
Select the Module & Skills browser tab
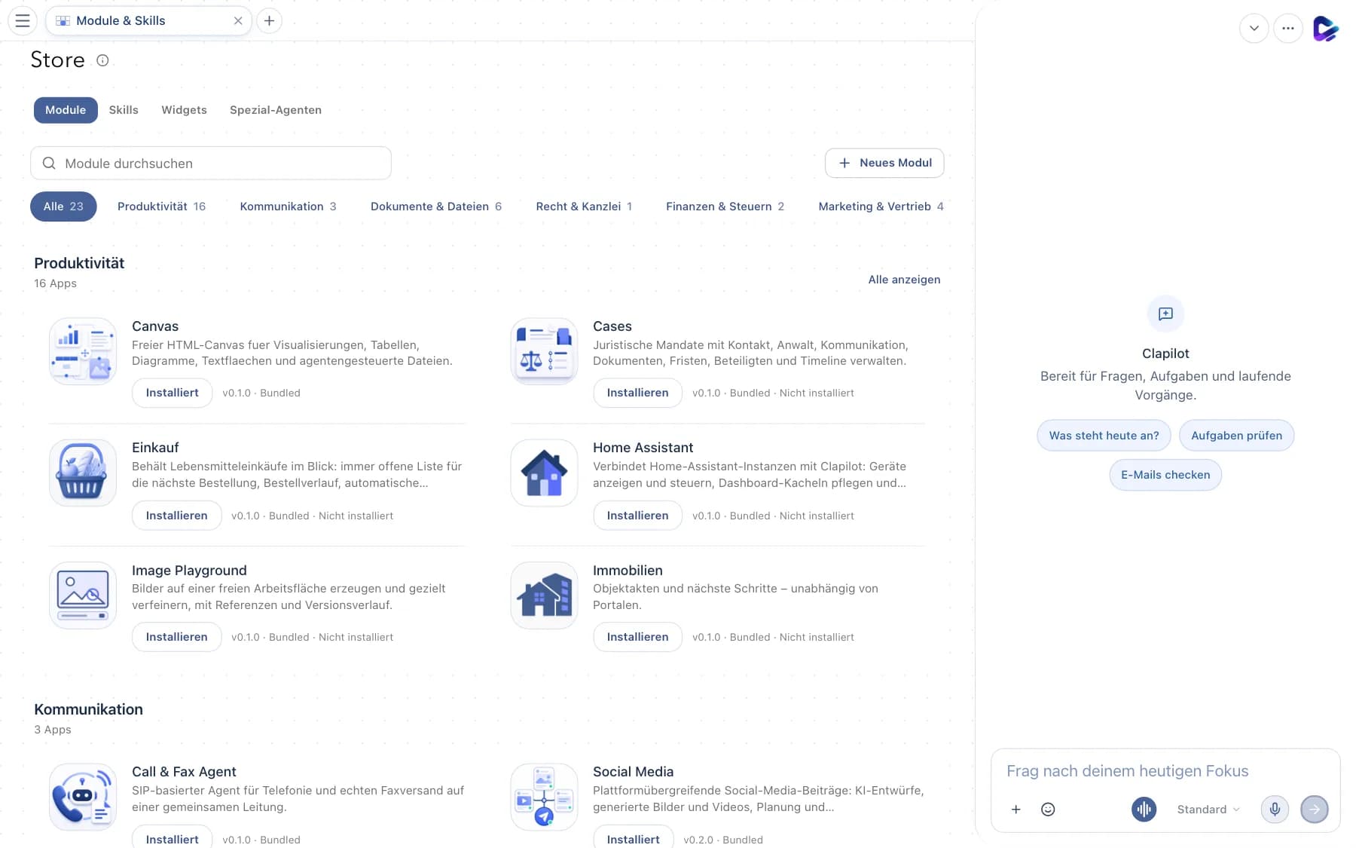coord(148,20)
